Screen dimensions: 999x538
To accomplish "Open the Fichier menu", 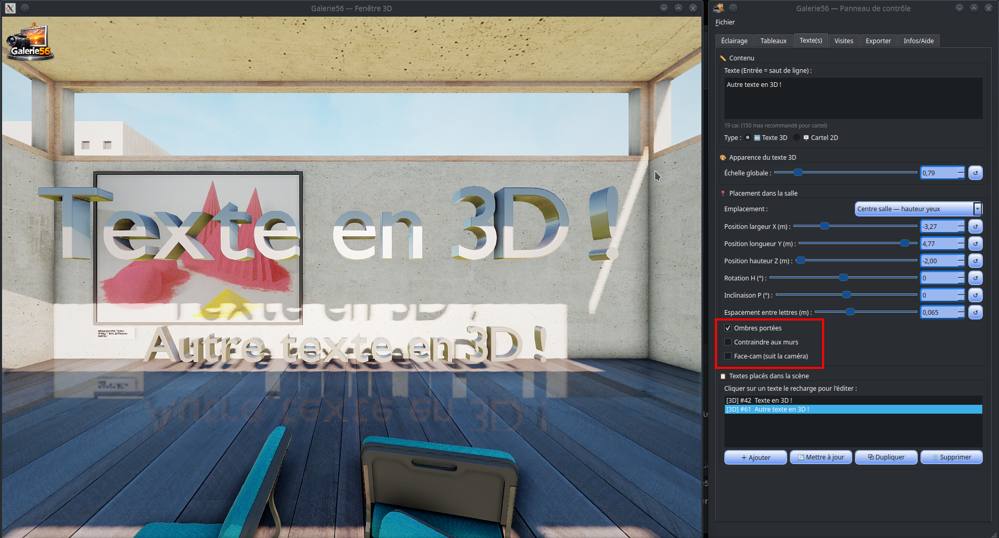I will (x=725, y=22).
